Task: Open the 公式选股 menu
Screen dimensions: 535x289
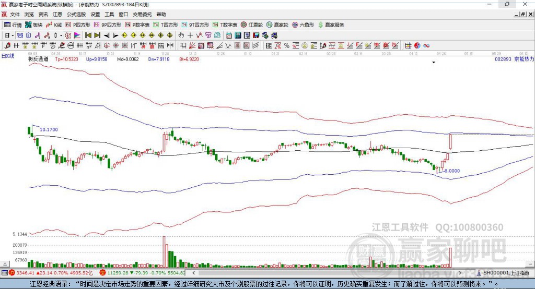Action: pyautogui.click(x=76, y=14)
